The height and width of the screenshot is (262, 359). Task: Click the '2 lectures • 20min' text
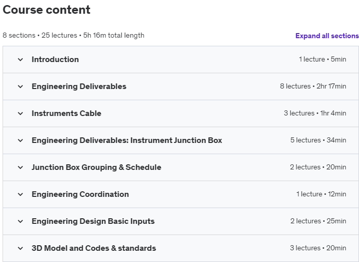pyautogui.click(x=318, y=167)
